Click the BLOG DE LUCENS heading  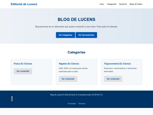click(76, 20)
